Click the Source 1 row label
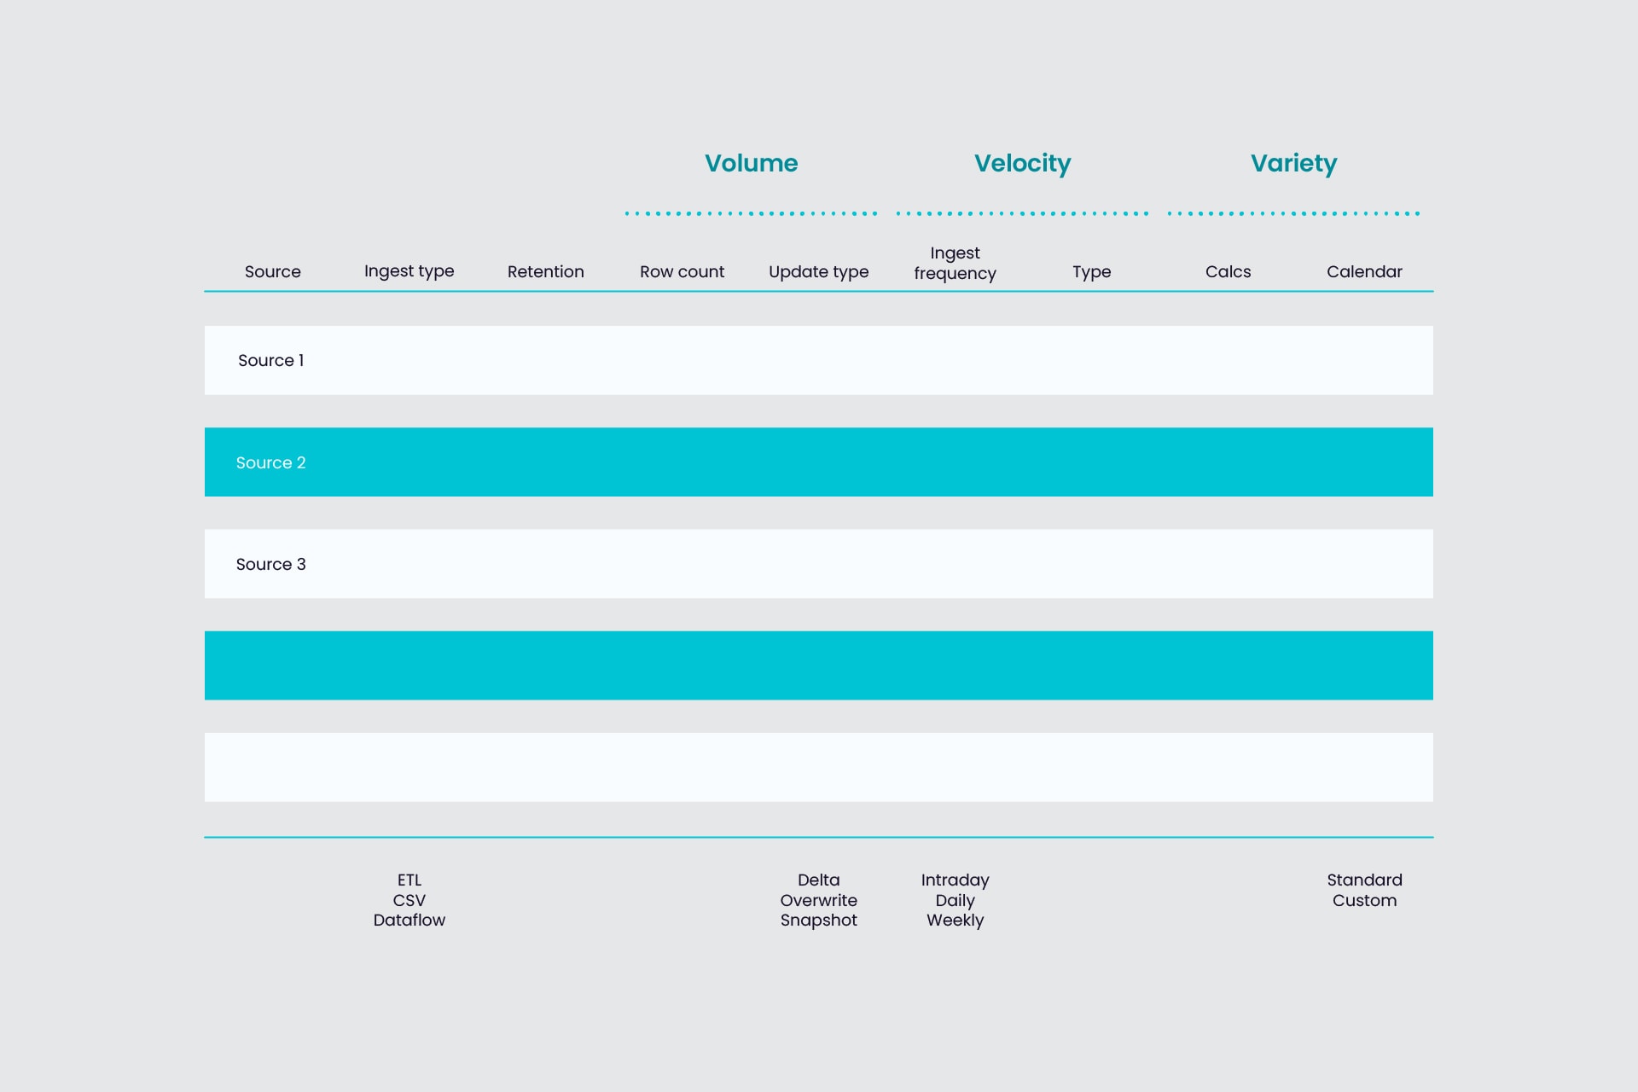 [x=270, y=360]
